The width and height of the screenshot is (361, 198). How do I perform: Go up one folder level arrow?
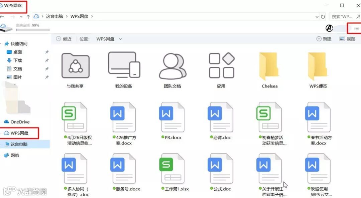click(28, 17)
